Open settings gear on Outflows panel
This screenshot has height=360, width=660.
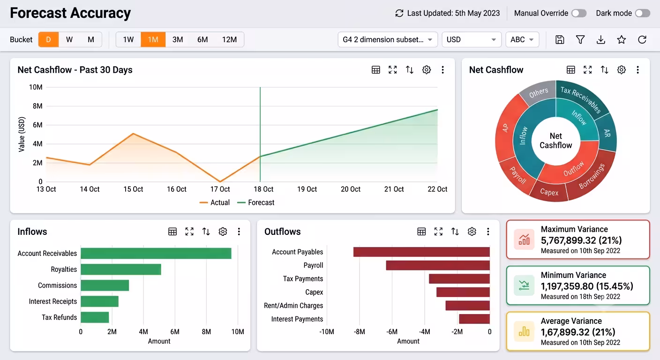point(472,232)
